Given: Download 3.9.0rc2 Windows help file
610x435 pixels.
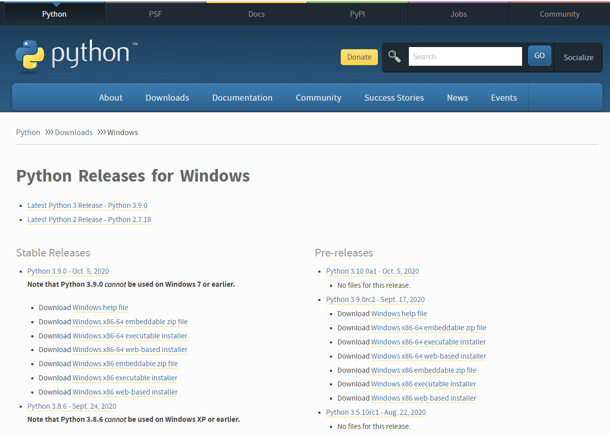Looking at the screenshot, I should (399, 314).
